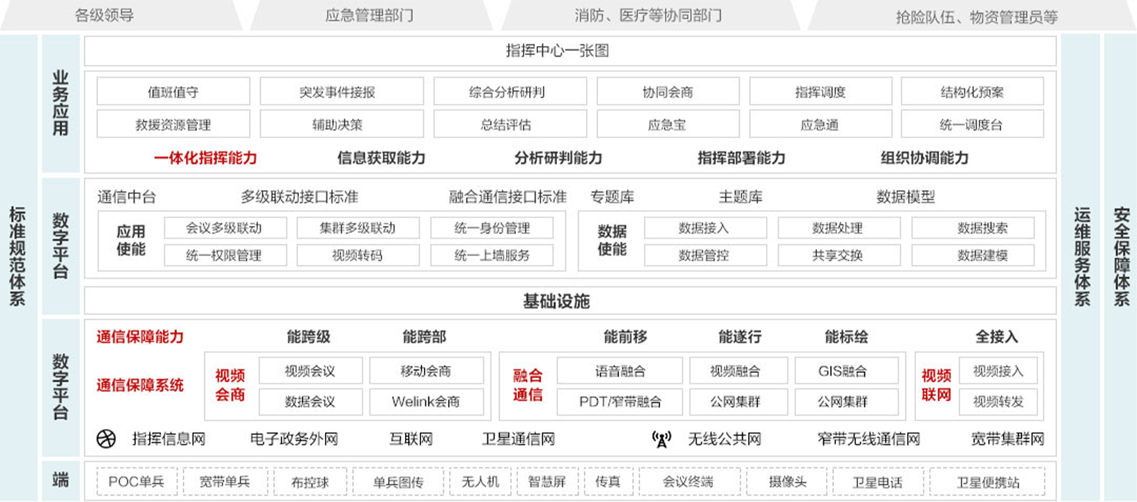
Task: Click the 宽带集群网 label
Action: [1008, 439]
